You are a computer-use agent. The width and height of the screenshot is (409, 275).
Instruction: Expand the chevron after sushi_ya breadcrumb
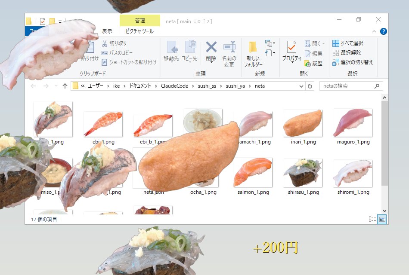[250, 86]
